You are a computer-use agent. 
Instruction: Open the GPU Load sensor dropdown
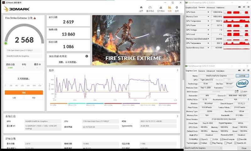[208, 34]
